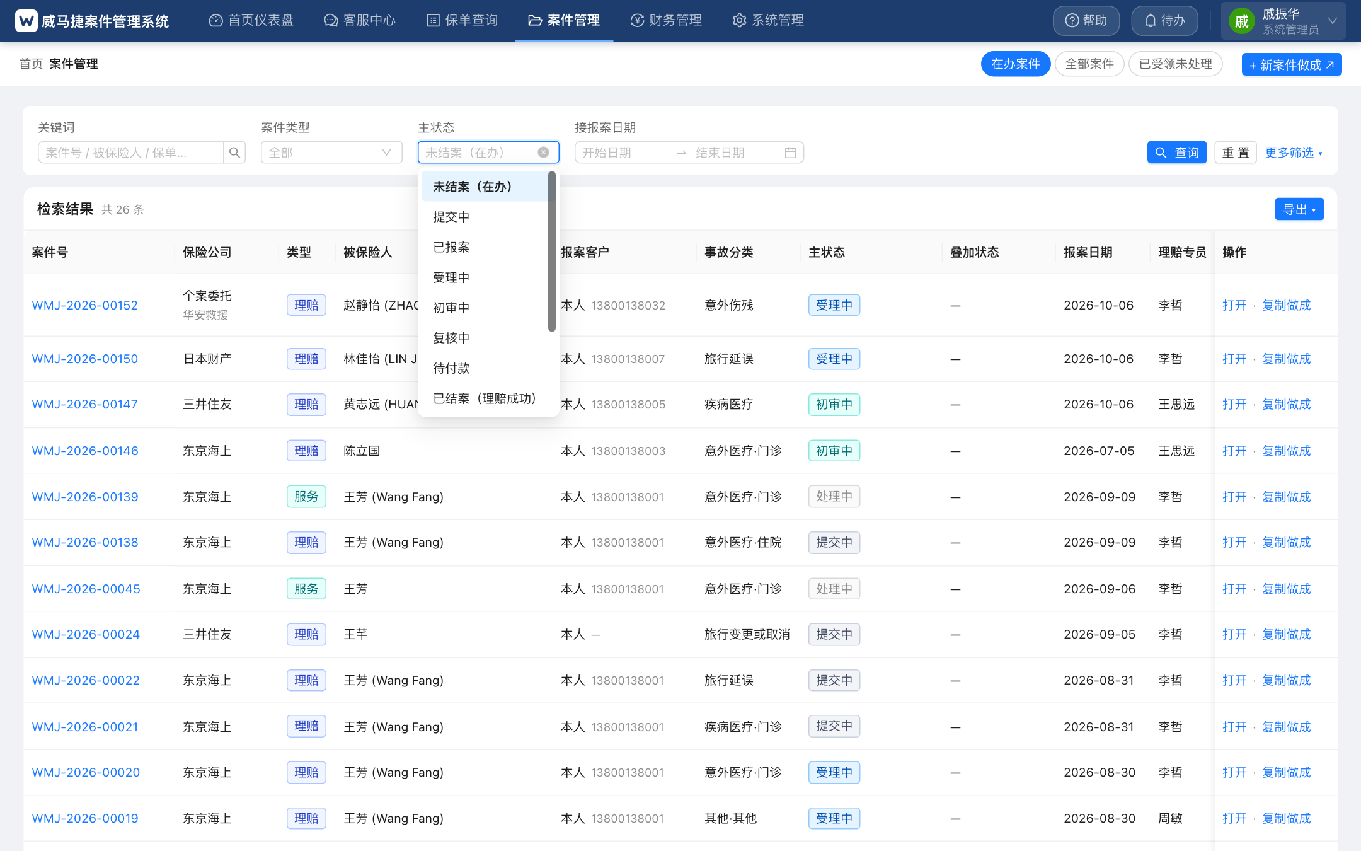Choose 提交中 from the status list
Screen dimensions: 1361x851
click(485, 217)
